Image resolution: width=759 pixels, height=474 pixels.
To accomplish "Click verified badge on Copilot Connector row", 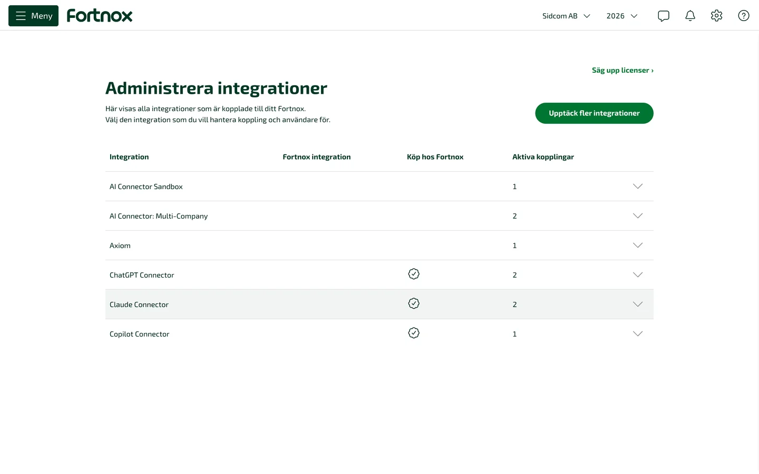I will point(414,333).
